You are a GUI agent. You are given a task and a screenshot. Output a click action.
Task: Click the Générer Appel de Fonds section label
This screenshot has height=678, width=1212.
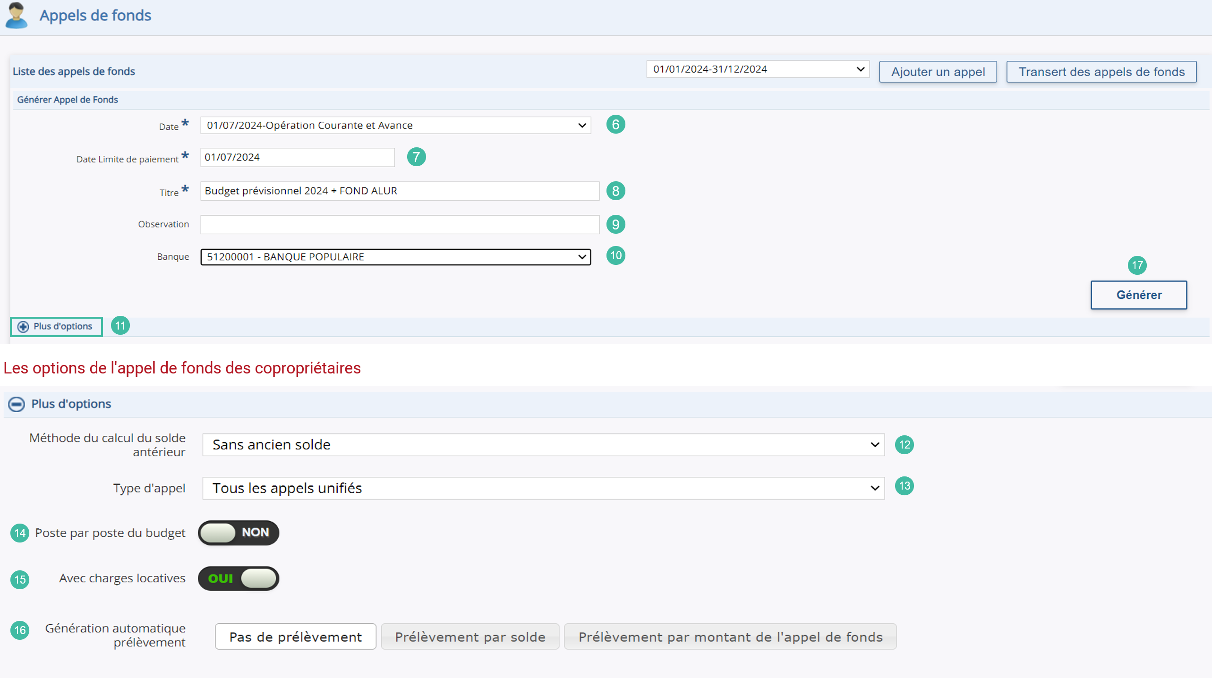pyautogui.click(x=68, y=100)
